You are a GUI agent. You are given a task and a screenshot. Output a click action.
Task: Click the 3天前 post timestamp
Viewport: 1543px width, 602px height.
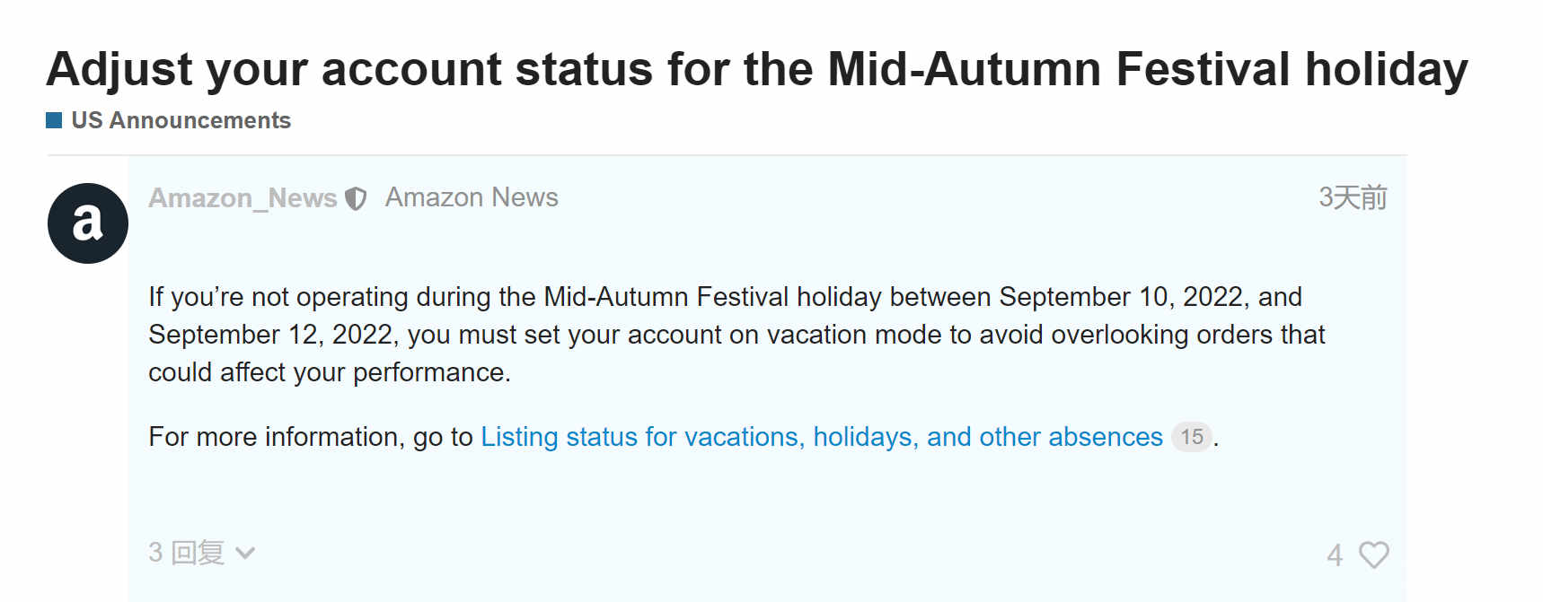coord(1353,197)
